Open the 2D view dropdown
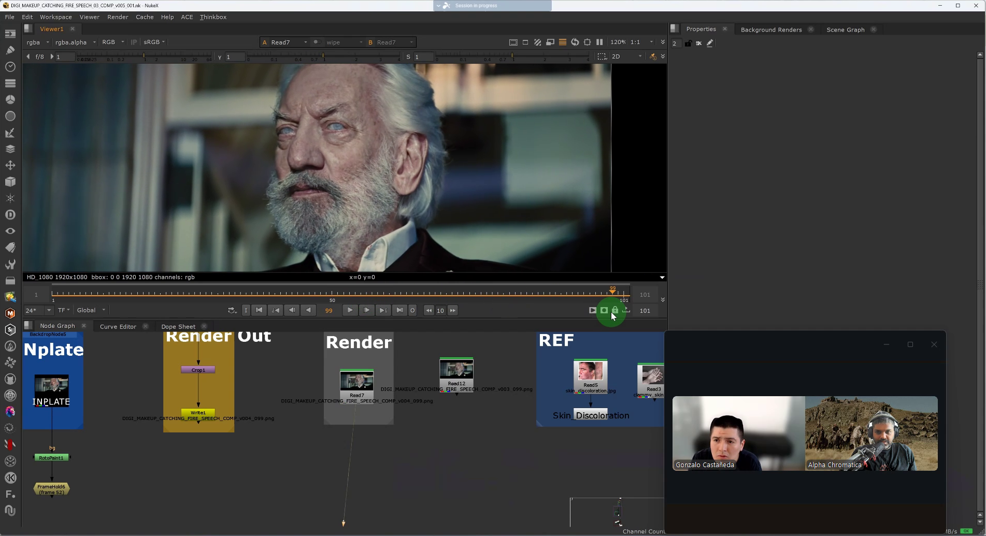Image resolution: width=986 pixels, height=536 pixels. pos(627,56)
